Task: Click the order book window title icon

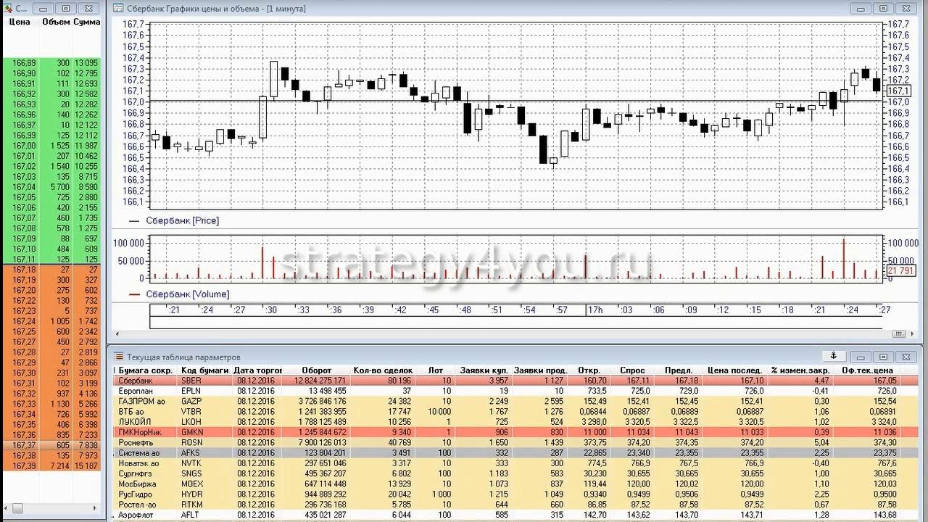Action: click(x=8, y=9)
